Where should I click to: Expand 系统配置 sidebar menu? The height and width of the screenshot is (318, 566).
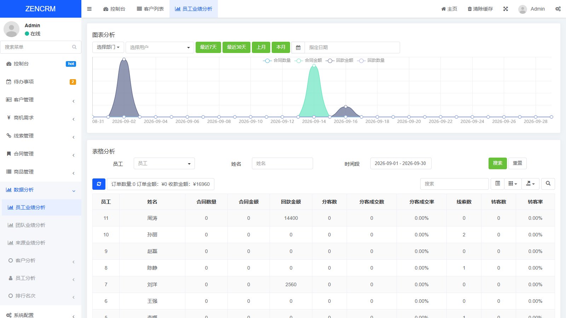pos(41,314)
